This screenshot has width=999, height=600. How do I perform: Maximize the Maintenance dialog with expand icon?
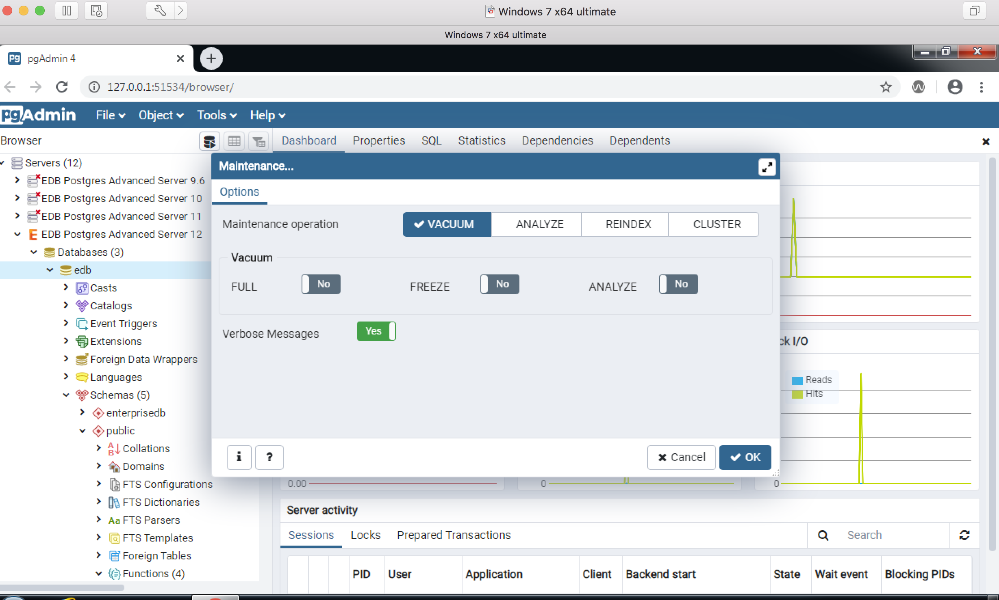pyautogui.click(x=767, y=167)
